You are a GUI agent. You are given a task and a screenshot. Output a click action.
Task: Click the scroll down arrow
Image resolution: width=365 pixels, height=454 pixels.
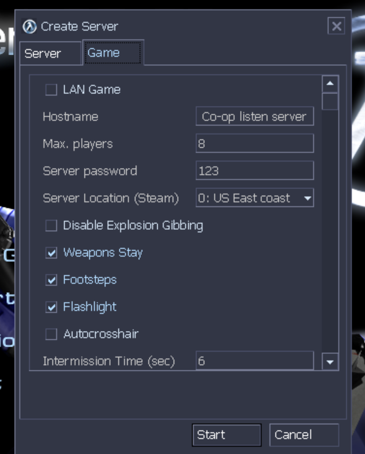(x=330, y=362)
